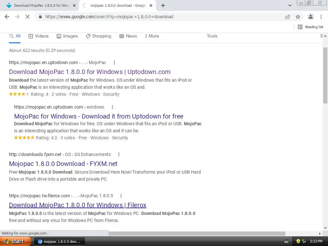Open Download MojoPac 1.8.0.0 Uptodown link

coord(90,72)
